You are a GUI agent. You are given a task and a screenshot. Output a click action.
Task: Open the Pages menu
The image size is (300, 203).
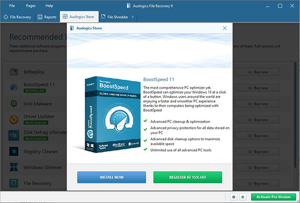coord(30,6)
